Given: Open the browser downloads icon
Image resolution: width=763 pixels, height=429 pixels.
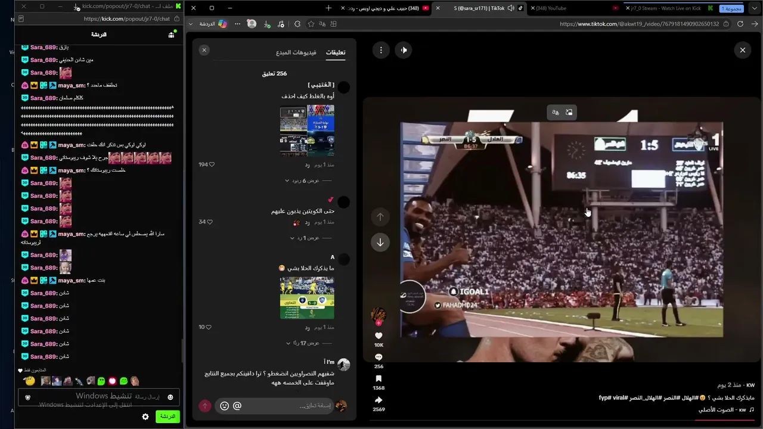Looking at the screenshot, I should tap(266, 24).
